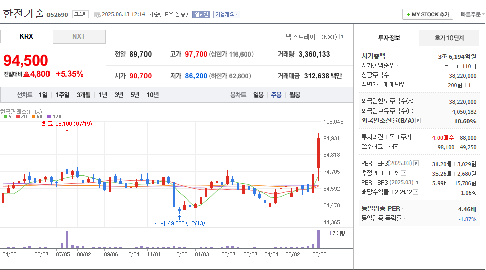Click the 최고 98,100 (07/19) chart marker
Screen dimensions: 486x270
pyautogui.click(x=67, y=124)
